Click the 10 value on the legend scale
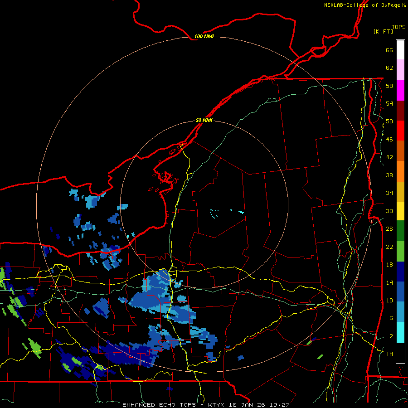This screenshot has width=408, height=408. point(389,300)
